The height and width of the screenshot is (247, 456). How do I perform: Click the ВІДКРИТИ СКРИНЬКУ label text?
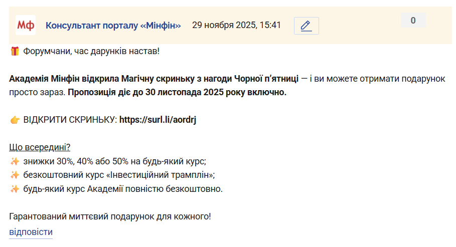[x=70, y=120]
